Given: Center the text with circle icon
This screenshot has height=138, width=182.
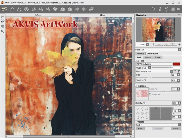Looking at the screenshot, I should (x=142, y=113).
